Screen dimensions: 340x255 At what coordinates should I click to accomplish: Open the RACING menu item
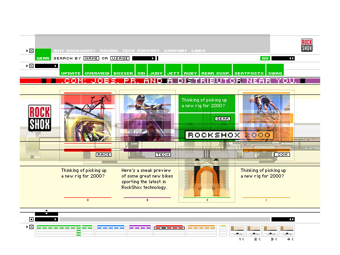[109, 51]
